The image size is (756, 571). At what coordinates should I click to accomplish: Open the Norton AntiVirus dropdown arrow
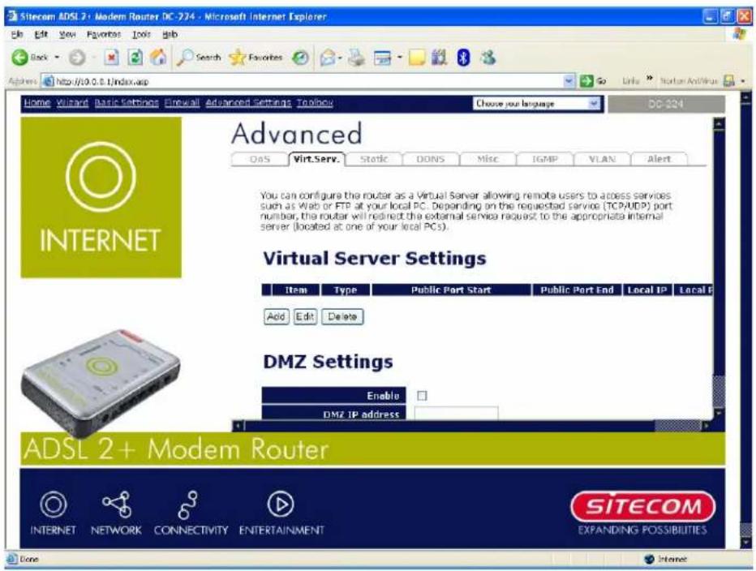tap(743, 81)
